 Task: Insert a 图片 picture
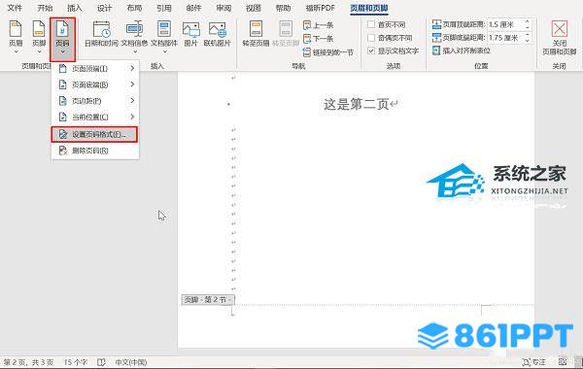pos(190,34)
